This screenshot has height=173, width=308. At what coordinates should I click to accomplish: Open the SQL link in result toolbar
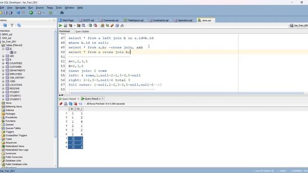80,104
